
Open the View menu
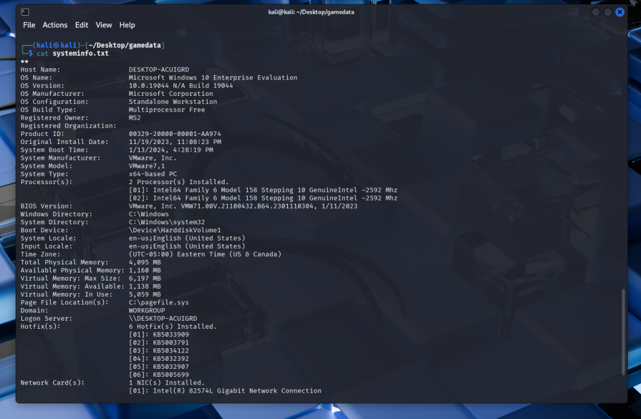point(104,25)
